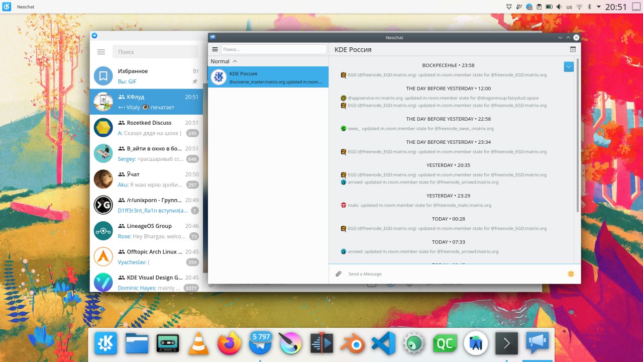
Task: Click the swex_ user avatar
Action: [344, 129]
